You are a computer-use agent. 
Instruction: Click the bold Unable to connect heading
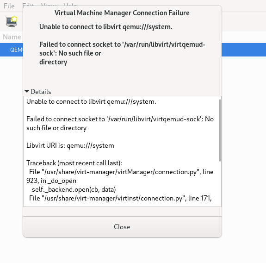[x=106, y=27]
